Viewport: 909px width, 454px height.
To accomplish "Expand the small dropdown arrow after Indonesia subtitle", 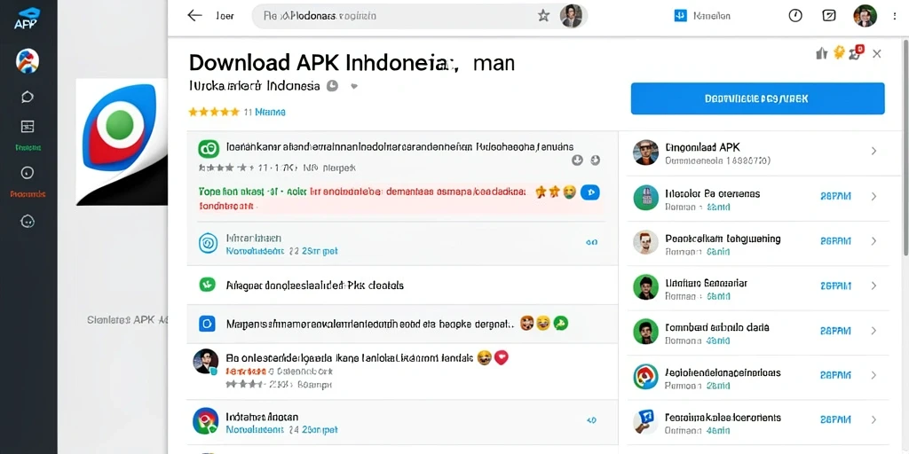I will (354, 86).
